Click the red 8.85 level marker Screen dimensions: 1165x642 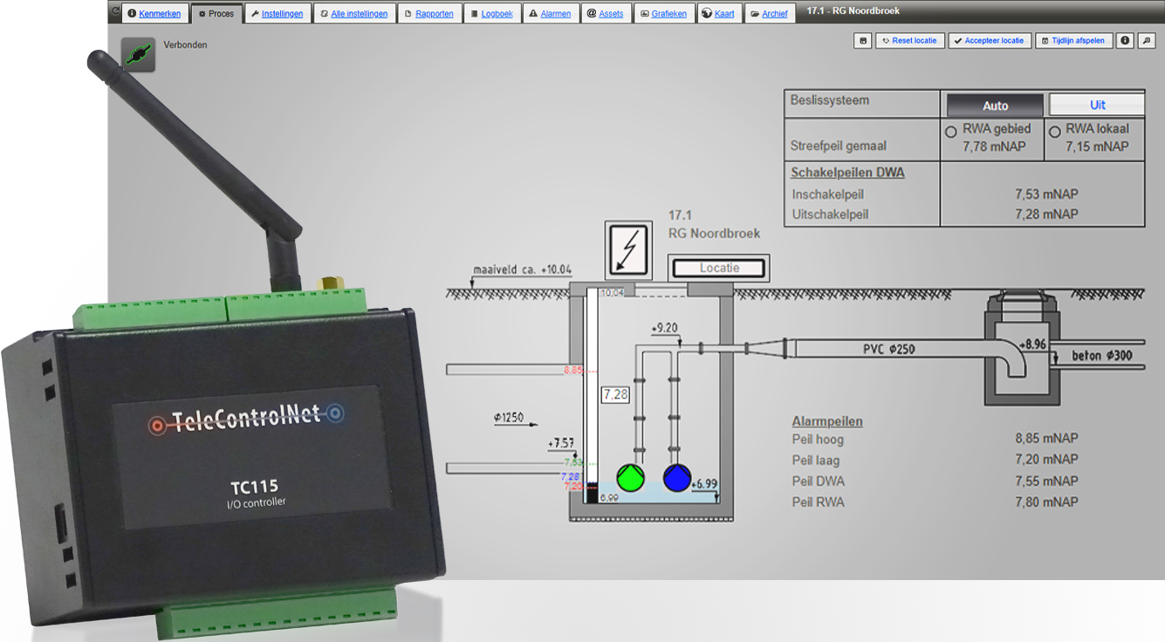[x=573, y=371]
